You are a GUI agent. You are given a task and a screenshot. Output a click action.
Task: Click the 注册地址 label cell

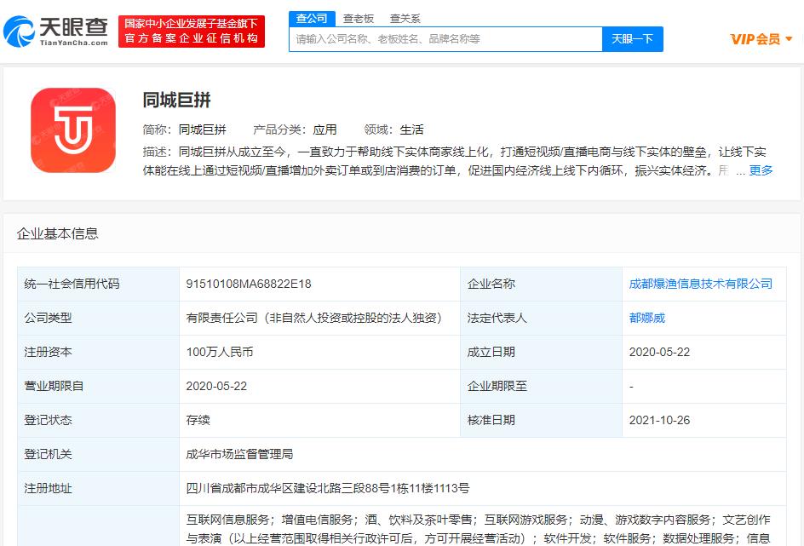[x=99, y=489]
